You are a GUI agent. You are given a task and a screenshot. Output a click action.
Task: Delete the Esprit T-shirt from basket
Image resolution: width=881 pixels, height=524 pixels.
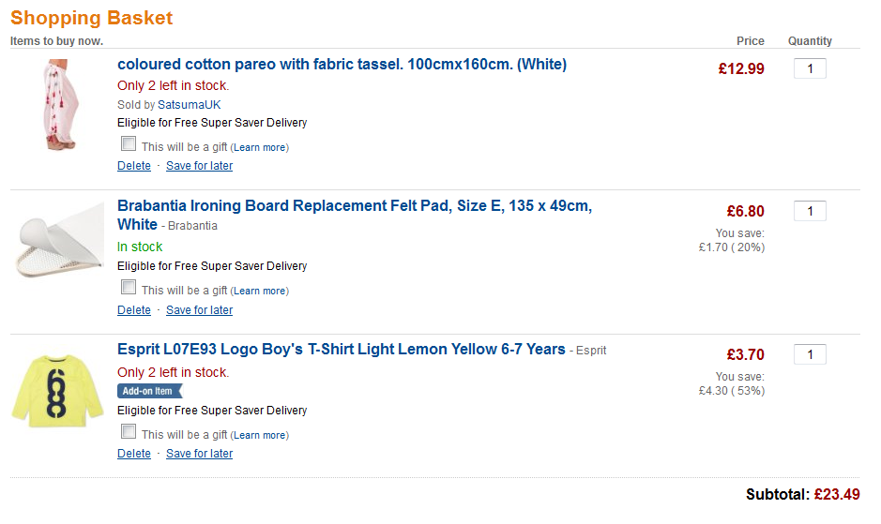pyautogui.click(x=134, y=454)
